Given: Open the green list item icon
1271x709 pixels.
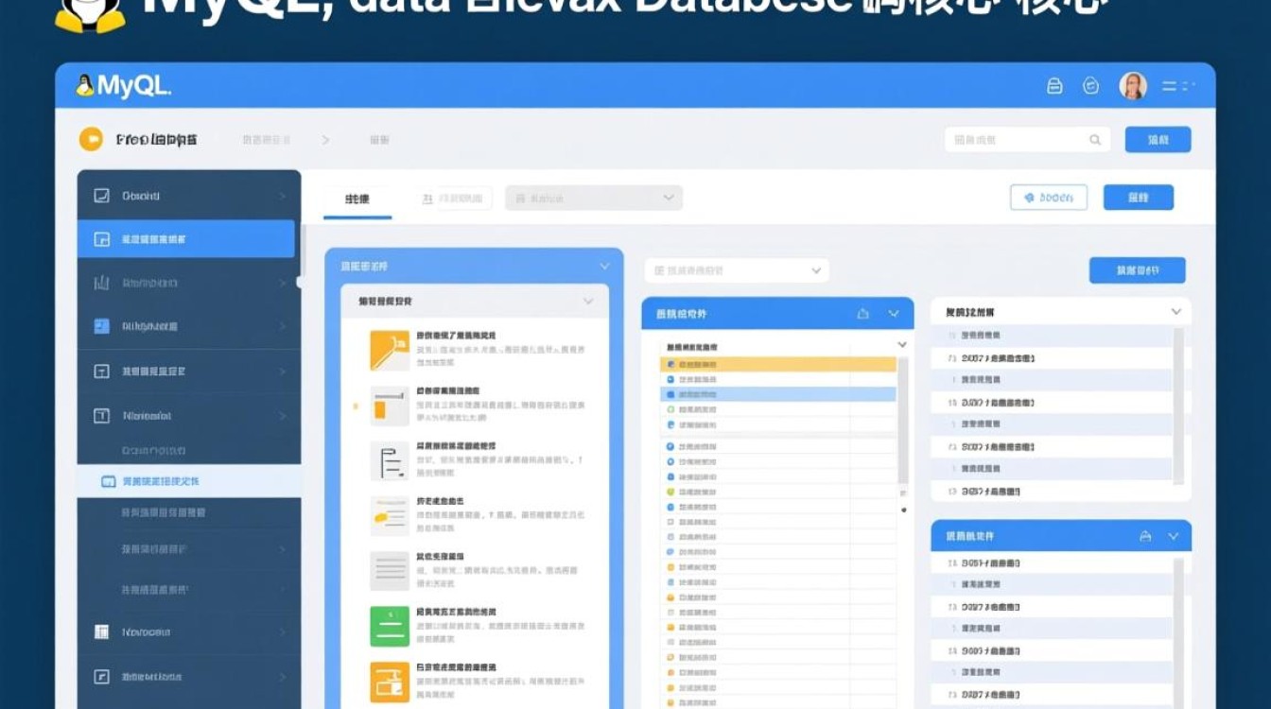Looking at the screenshot, I should tap(389, 626).
